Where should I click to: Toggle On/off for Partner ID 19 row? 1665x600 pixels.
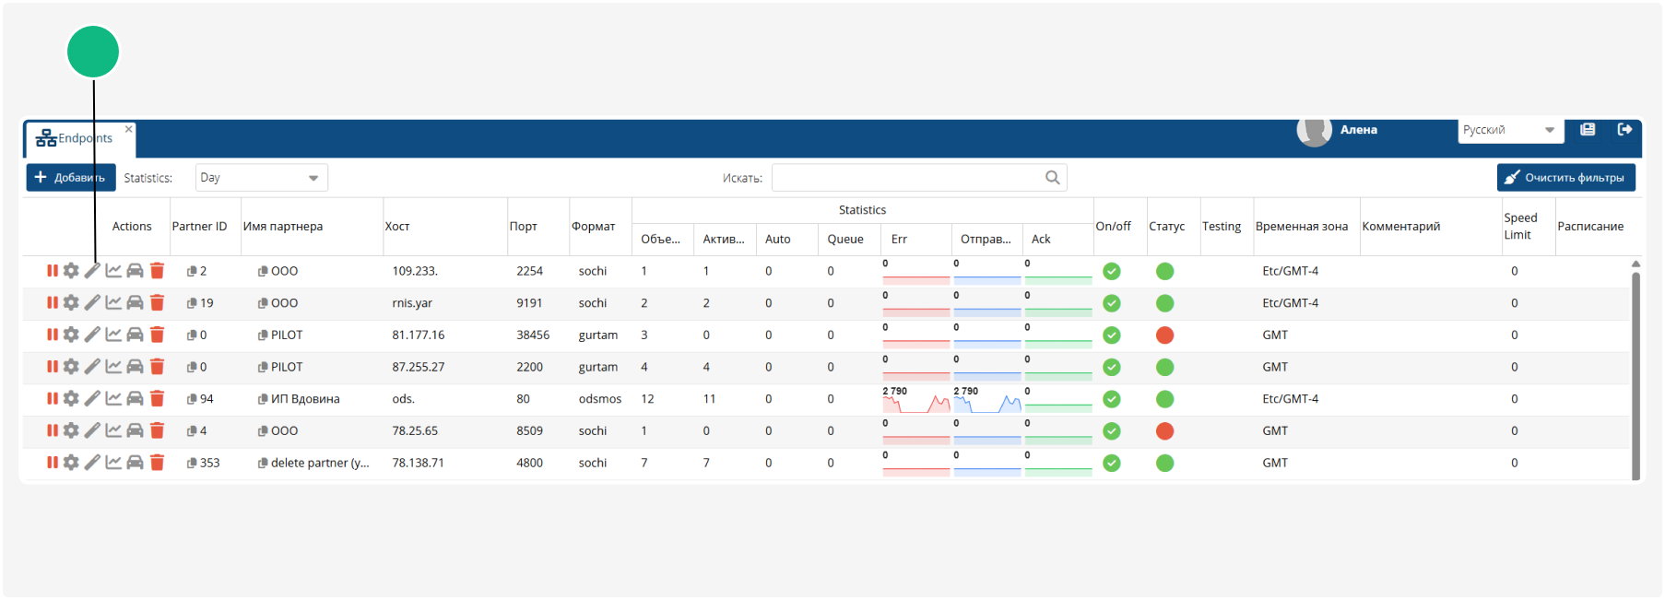click(1112, 303)
